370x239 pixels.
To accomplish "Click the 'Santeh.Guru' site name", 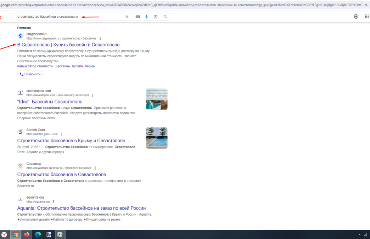I will tap(36, 130).
